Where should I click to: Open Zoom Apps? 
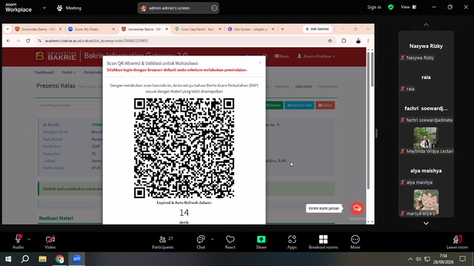pyautogui.click(x=292, y=242)
